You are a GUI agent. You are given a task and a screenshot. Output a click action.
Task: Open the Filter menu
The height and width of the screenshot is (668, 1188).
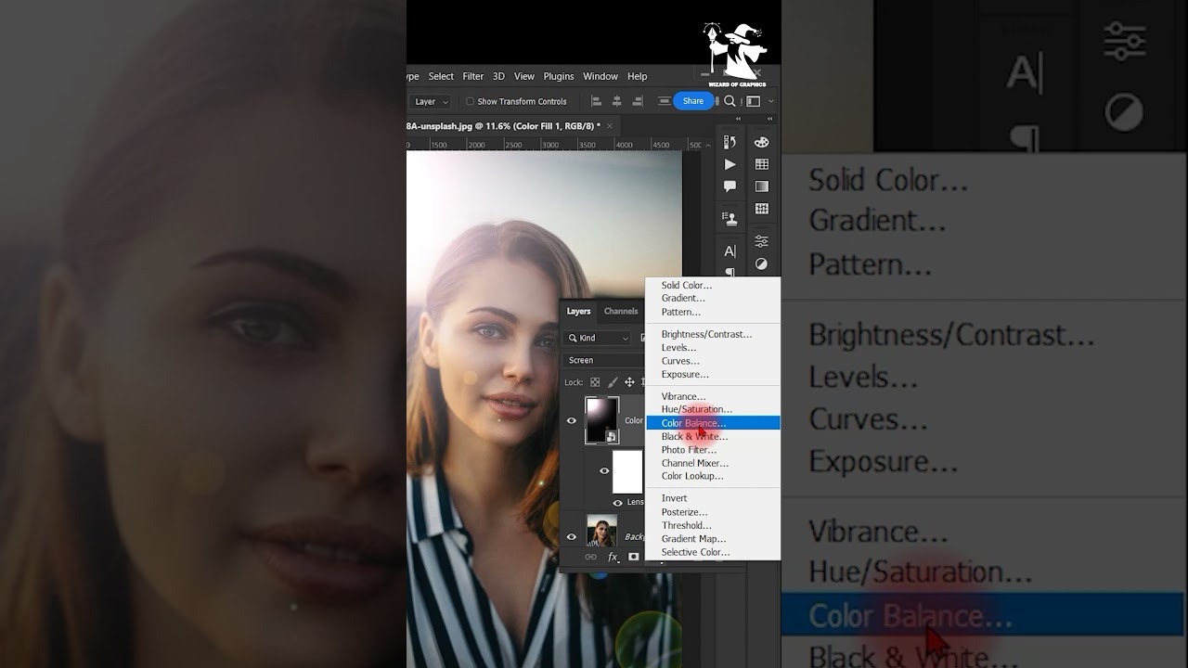point(473,76)
